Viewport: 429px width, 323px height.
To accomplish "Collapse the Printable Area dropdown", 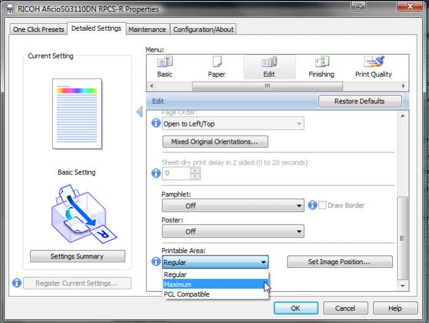I will (x=215, y=262).
